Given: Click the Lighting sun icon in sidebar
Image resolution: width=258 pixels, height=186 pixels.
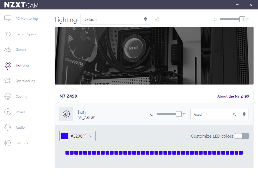Looking at the screenshot, I should 8,66.
